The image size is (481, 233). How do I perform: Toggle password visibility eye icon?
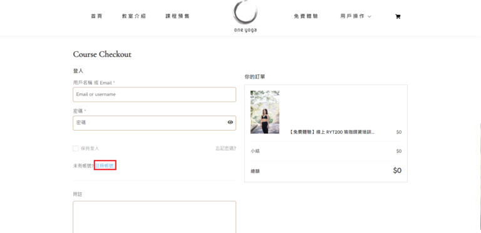coord(230,122)
